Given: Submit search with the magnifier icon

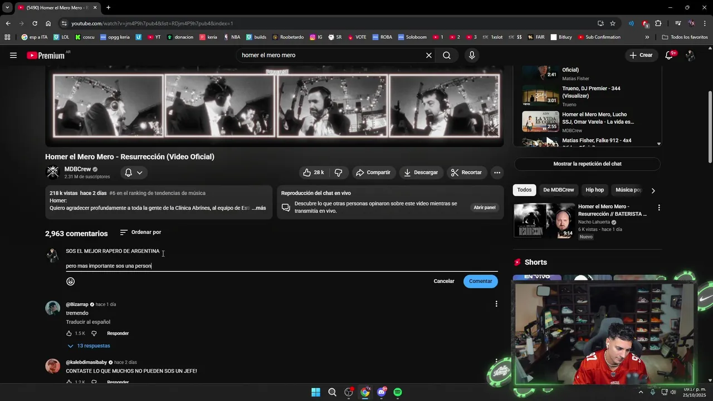Looking at the screenshot, I should click(x=447, y=55).
